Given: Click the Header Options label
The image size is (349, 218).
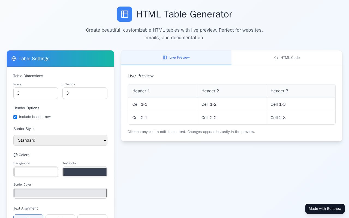Looking at the screenshot, I should (26, 108).
